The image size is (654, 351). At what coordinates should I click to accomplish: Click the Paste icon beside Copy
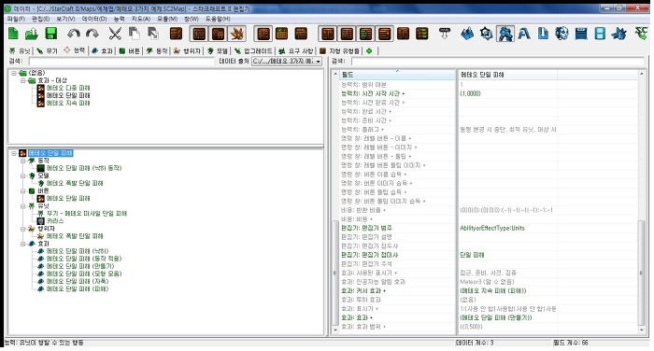pyautogui.click(x=153, y=34)
